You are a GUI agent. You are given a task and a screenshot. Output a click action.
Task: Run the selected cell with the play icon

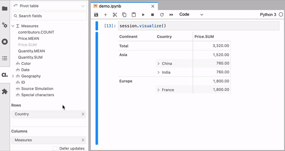(x=143, y=15)
